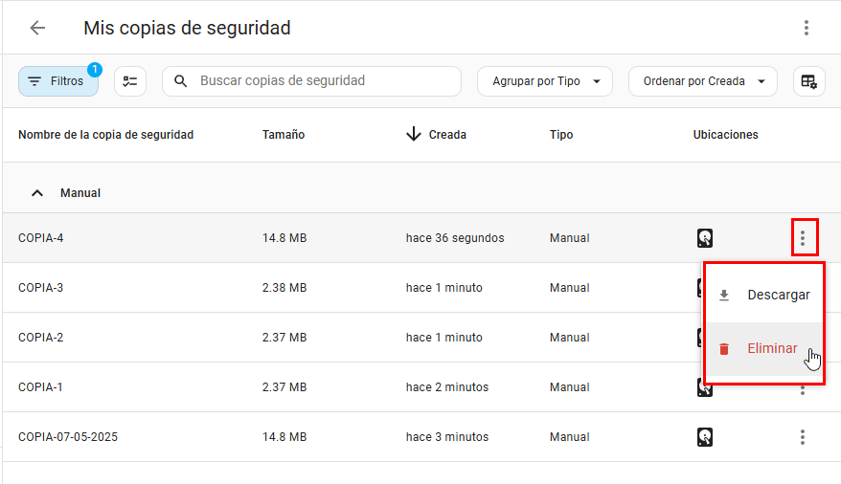
Task: Collapse the Manual group
Action: click(37, 193)
